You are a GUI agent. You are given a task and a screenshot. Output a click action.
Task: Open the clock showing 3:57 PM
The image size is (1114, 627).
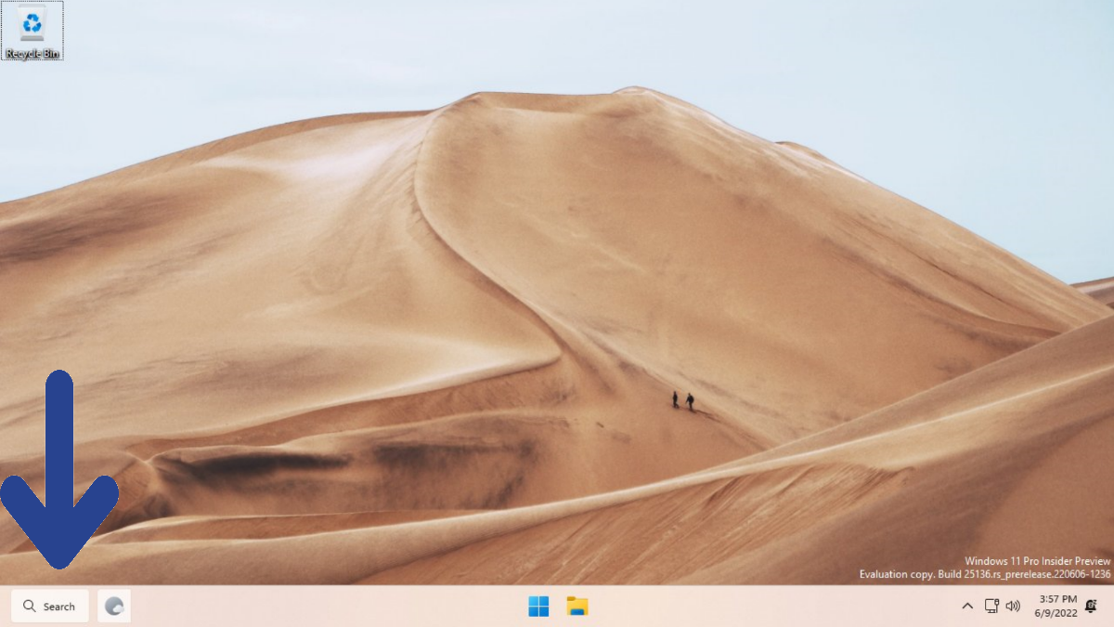coord(1056,607)
